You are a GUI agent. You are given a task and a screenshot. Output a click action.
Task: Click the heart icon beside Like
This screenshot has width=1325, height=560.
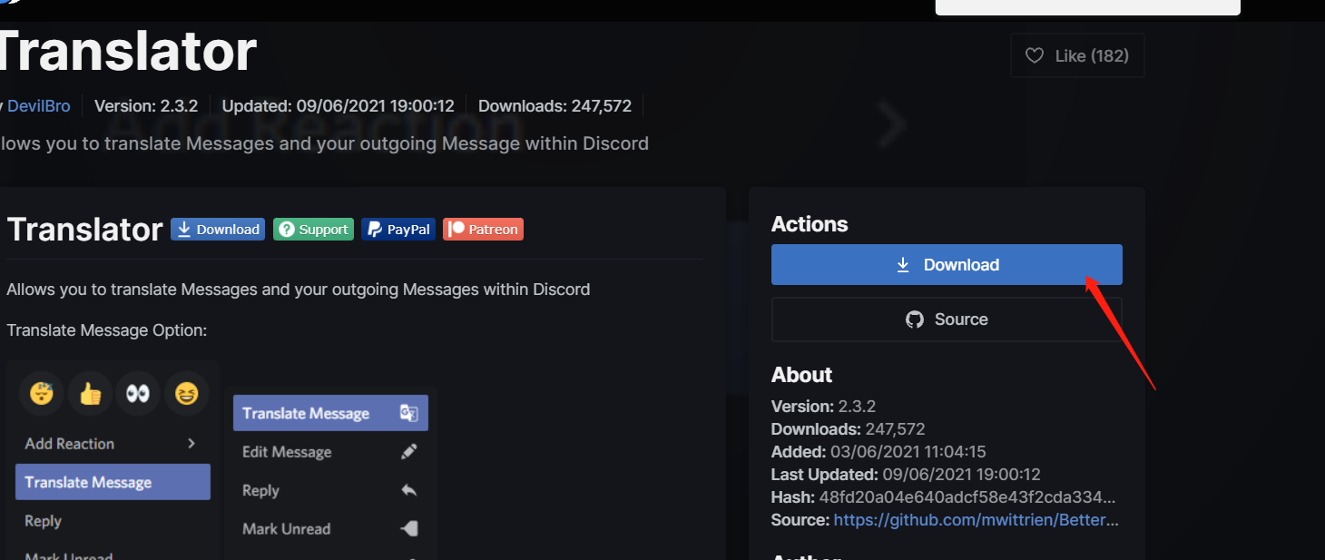1035,55
